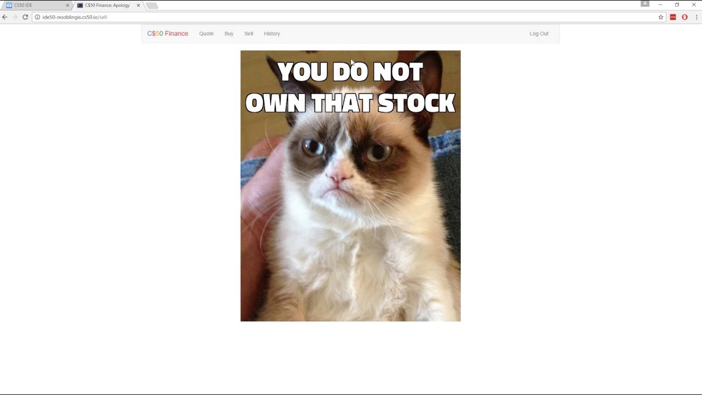This screenshot has height=395, width=702.
Task: View site information icon in address bar
Action: (x=37, y=17)
